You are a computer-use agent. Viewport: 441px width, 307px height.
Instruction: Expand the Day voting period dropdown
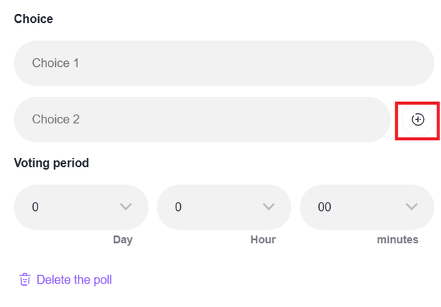pyautogui.click(x=81, y=207)
